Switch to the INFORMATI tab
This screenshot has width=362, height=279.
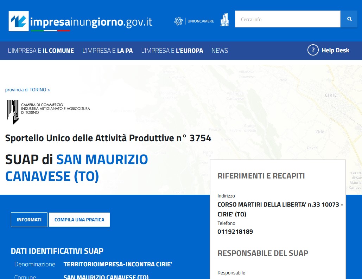pyautogui.click(x=29, y=220)
